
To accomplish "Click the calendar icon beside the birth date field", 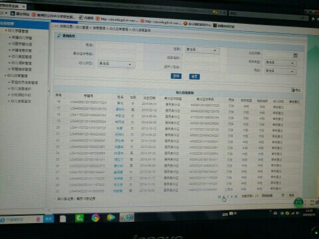I will point(295,55).
